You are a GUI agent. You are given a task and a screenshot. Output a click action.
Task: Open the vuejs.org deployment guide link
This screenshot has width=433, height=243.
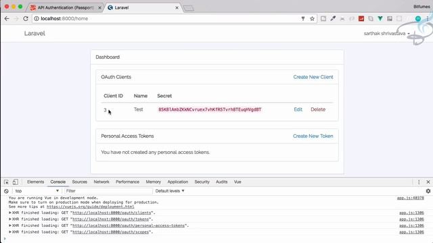click(90, 207)
